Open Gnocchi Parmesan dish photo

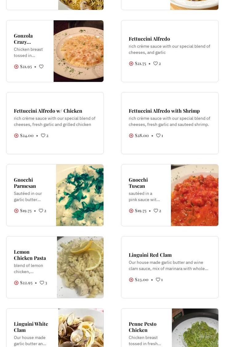(80, 195)
